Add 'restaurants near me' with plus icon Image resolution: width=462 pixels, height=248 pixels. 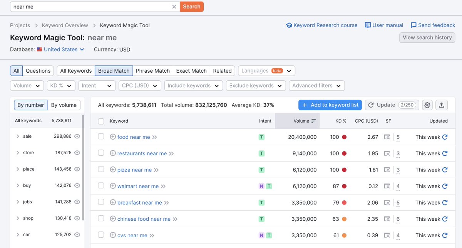[113, 153]
